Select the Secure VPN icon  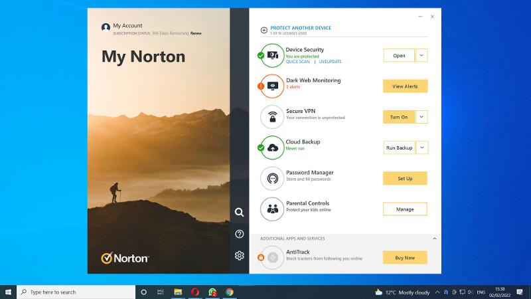[x=272, y=117]
